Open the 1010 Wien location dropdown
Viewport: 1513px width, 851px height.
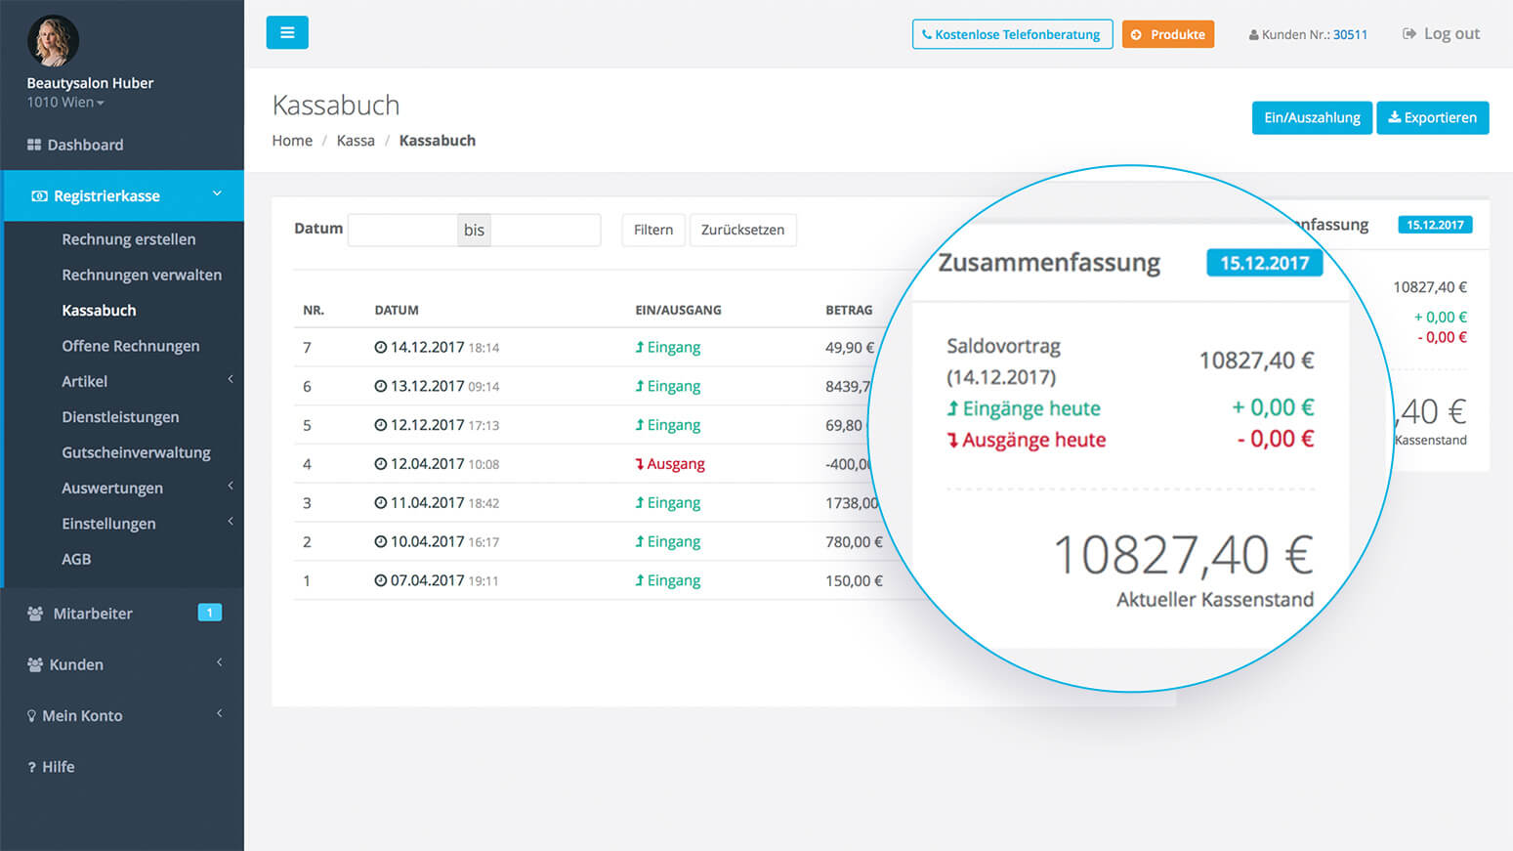[x=64, y=102]
